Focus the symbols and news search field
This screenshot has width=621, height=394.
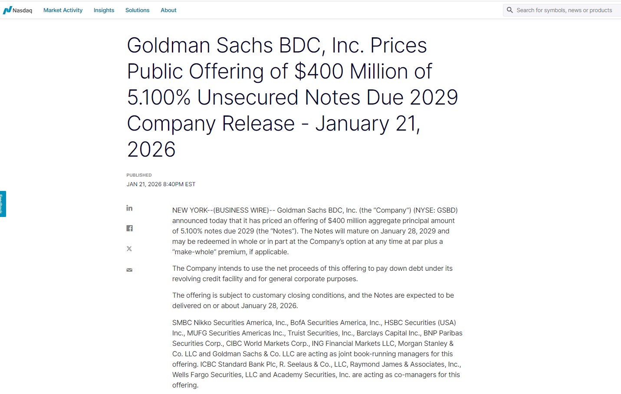pyautogui.click(x=564, y=10)
